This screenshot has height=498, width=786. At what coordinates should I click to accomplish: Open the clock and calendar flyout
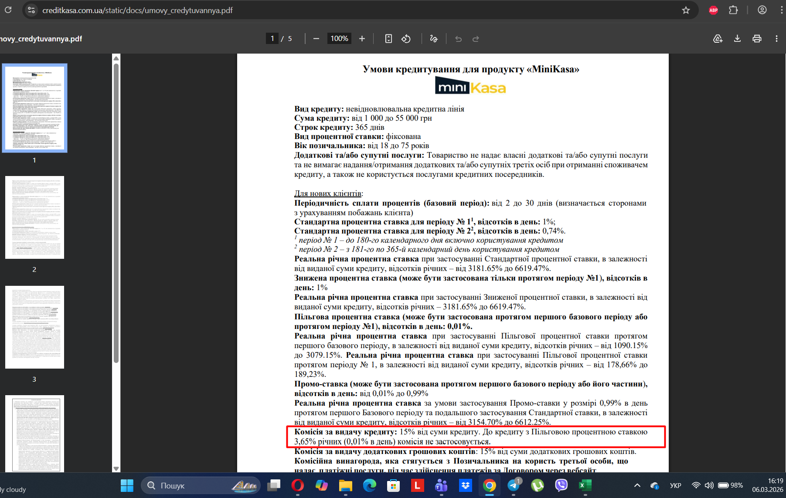pos(767,485)
